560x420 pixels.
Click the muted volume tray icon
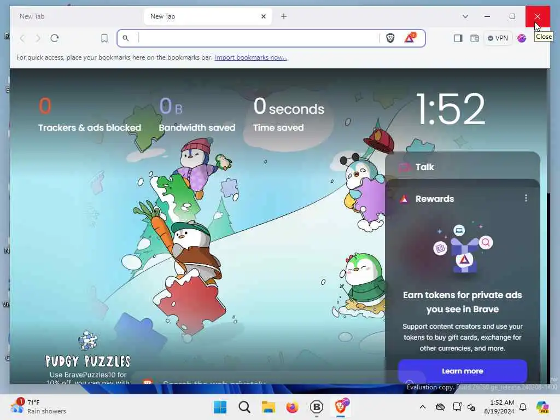[471, 407]
